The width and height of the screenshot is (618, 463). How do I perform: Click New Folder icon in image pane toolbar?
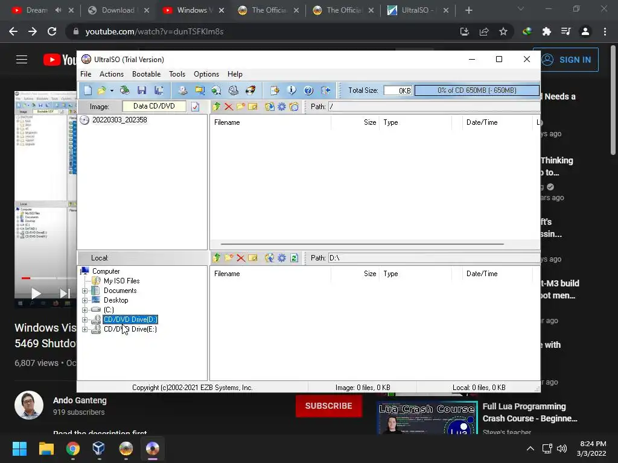click(x=241, y=106)
